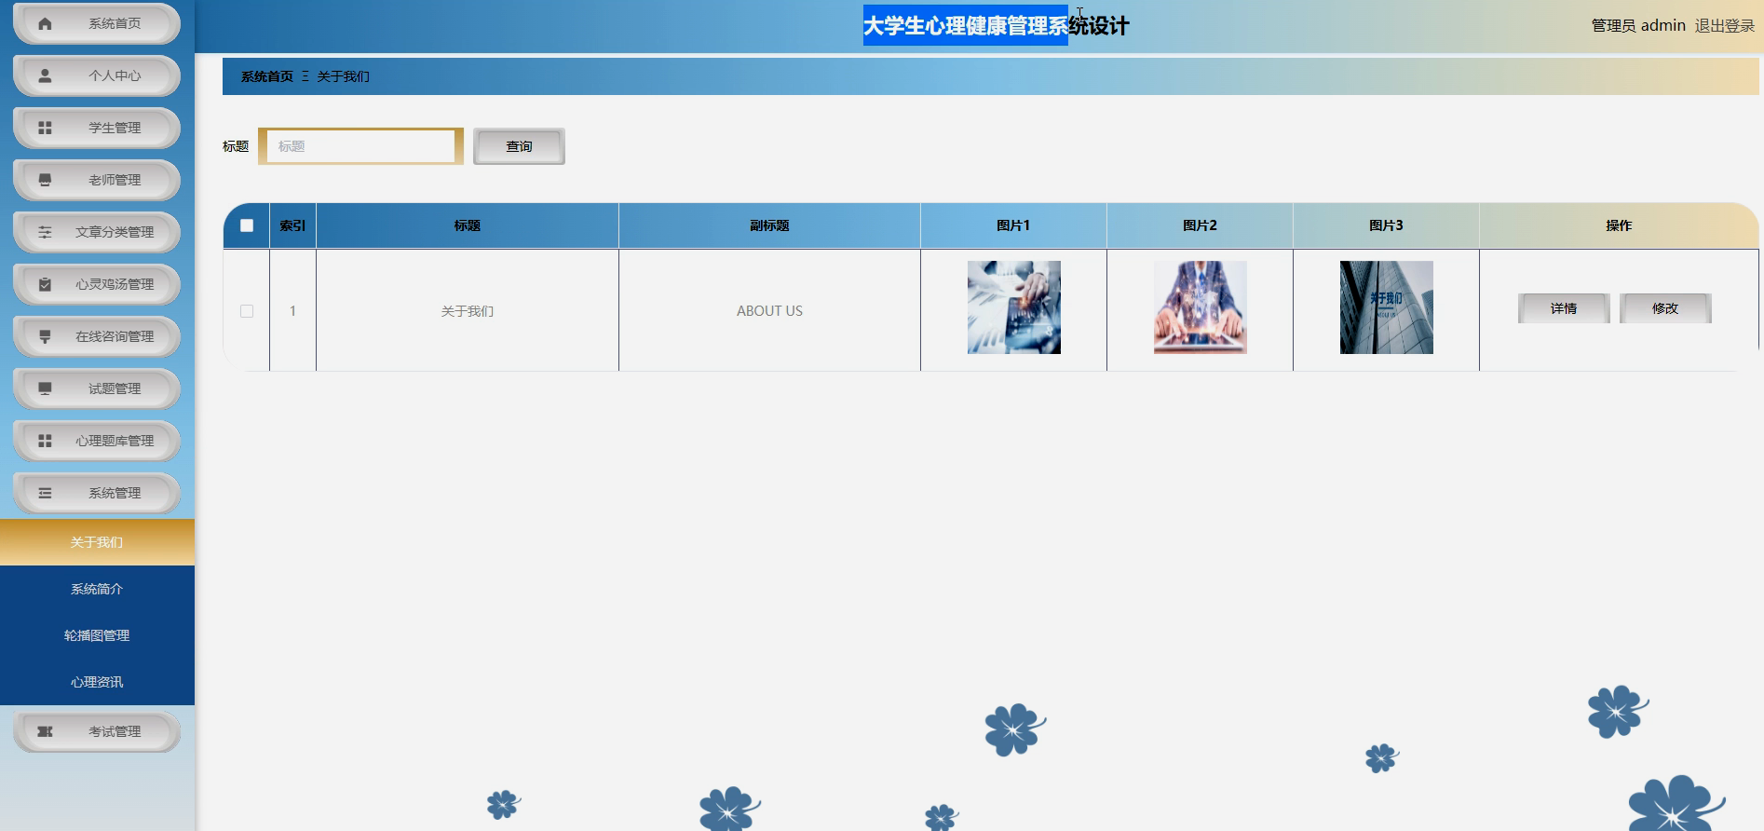The height and width of the screenshot is (831, 1764).
Task: Expand the 心灵鸡汤管理 menu
Action: tap(97, 284)
